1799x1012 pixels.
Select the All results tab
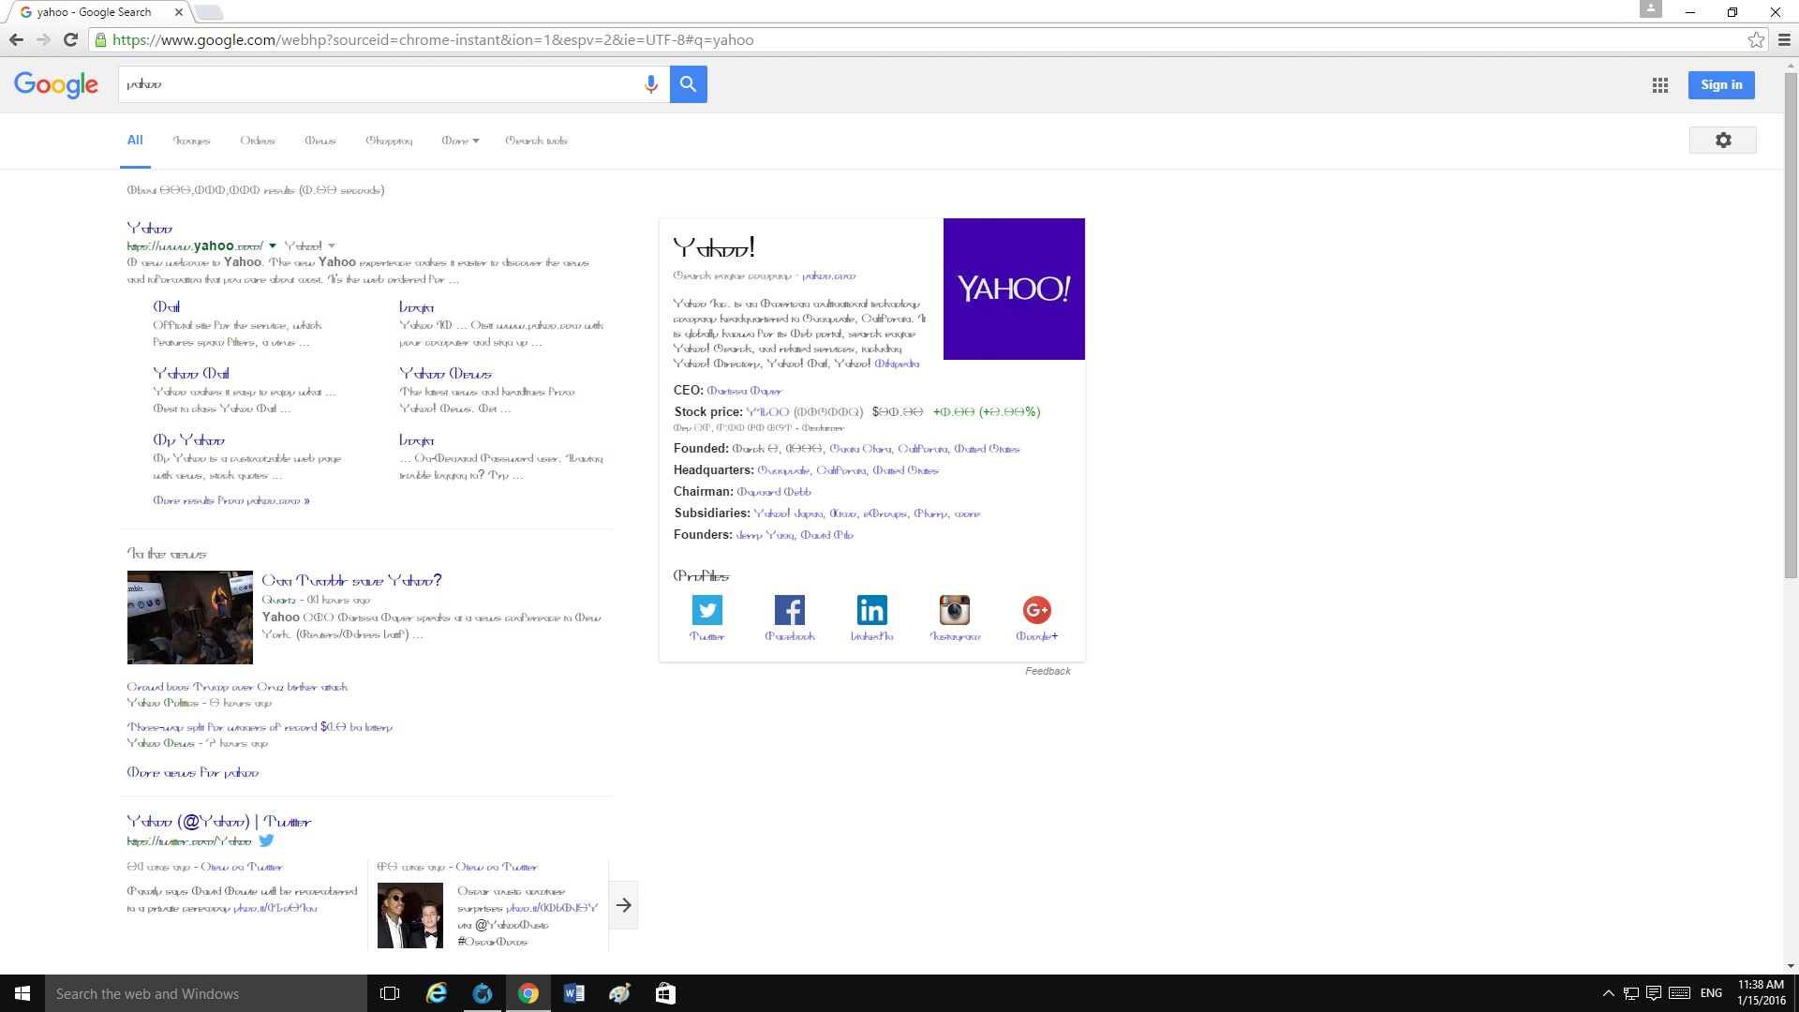(x=135, y=141)
